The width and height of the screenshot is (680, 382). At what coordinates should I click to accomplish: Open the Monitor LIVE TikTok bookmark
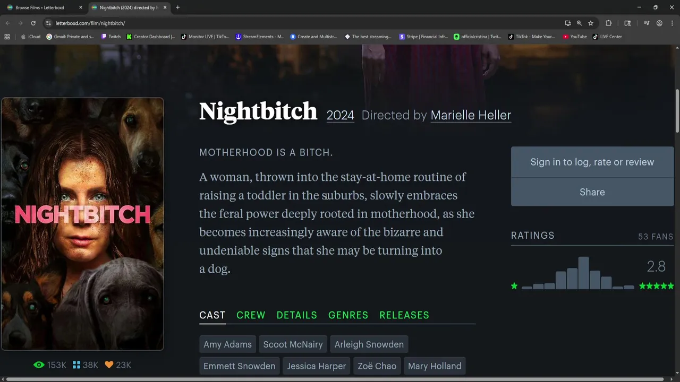tap(205, 37)
